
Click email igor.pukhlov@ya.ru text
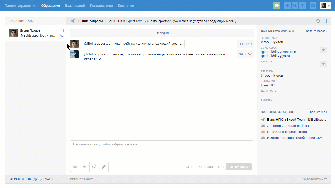[275, 56]
